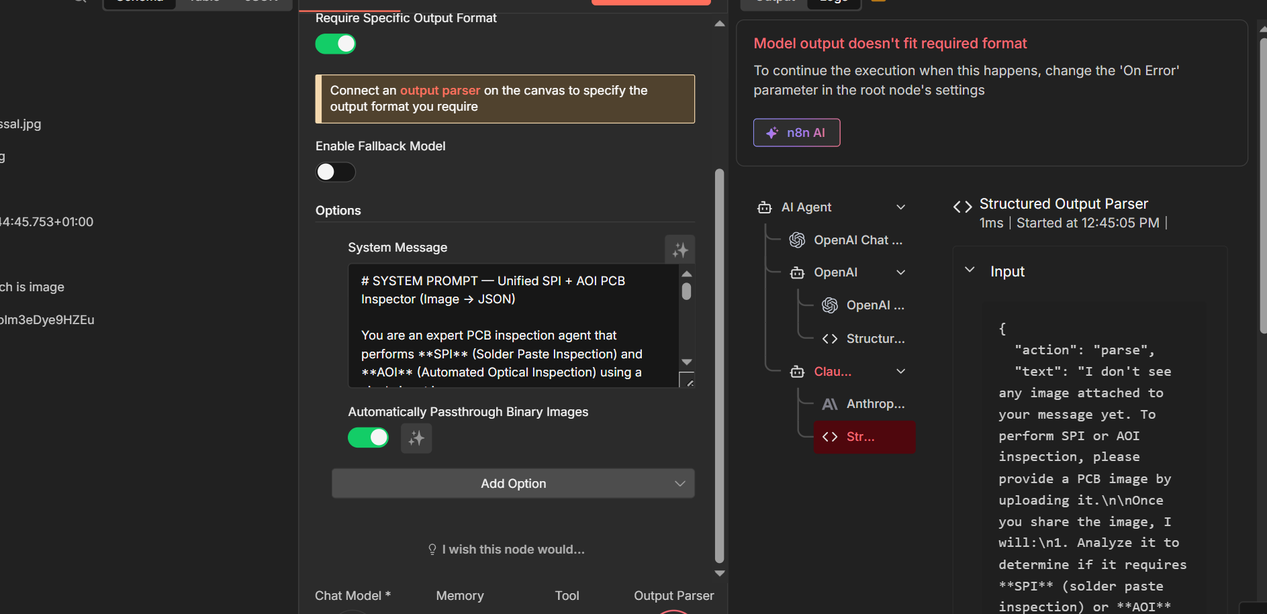This screenshot has width=1267, height=614.
Task: Collapse the 'Clau...' agent chevron
Action: pos(901,372)
